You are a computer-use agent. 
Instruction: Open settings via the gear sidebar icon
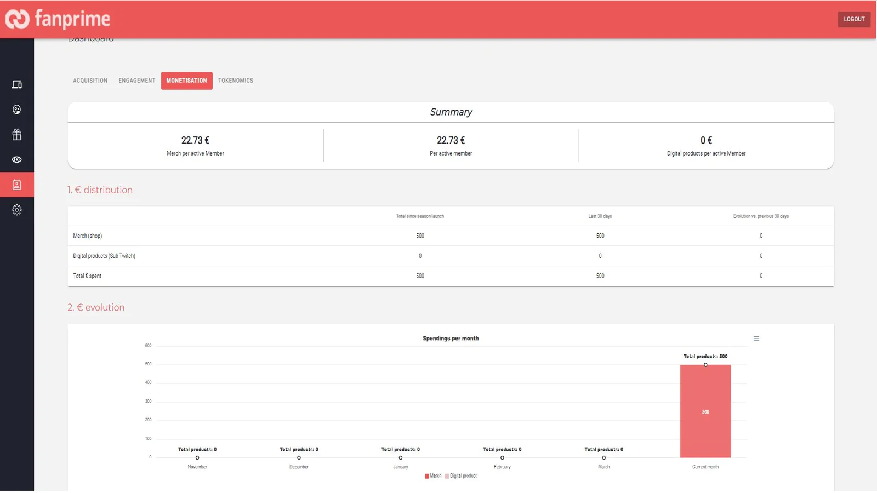17,210
